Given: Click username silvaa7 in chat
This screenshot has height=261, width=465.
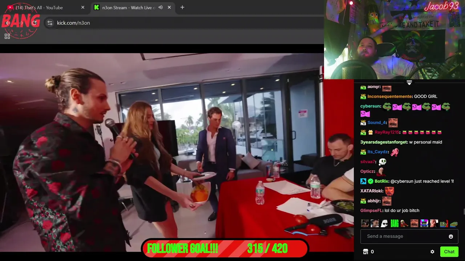Looking at the screenshot, I should click(368, 162).
